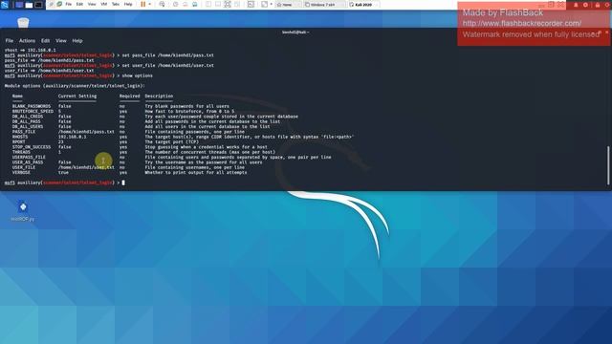Click the THREADS option name
Screen dimensions: 612x344
(21, 152)
